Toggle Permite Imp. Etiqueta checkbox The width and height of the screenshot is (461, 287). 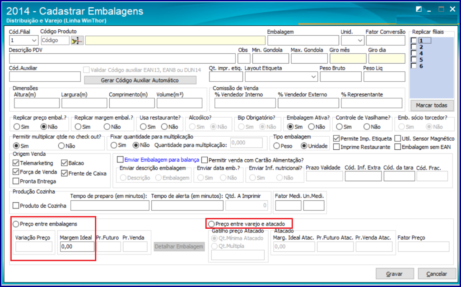pyautogui.click(x=336, y=139)
